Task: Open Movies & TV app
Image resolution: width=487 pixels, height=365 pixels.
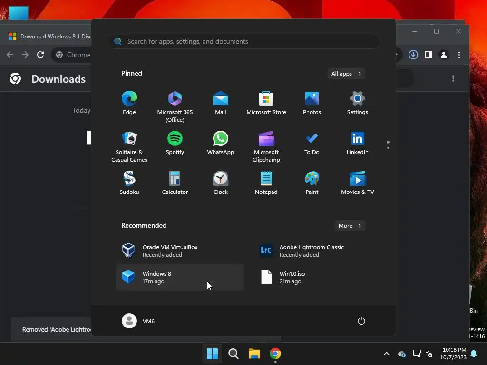Action: pos(358,183)
